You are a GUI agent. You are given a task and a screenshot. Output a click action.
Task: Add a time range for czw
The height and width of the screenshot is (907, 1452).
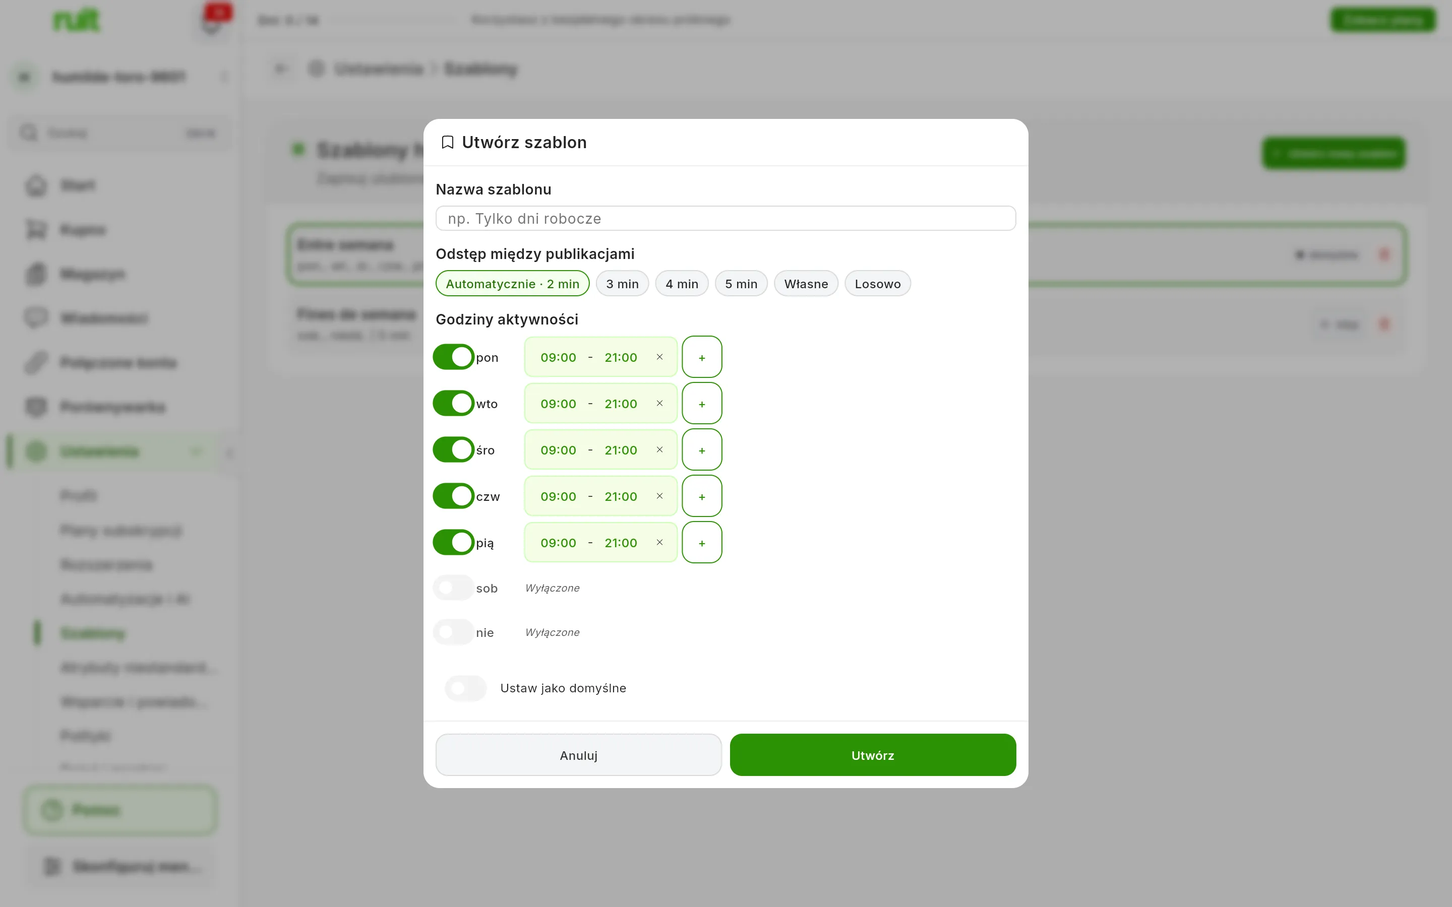(701, 496)
